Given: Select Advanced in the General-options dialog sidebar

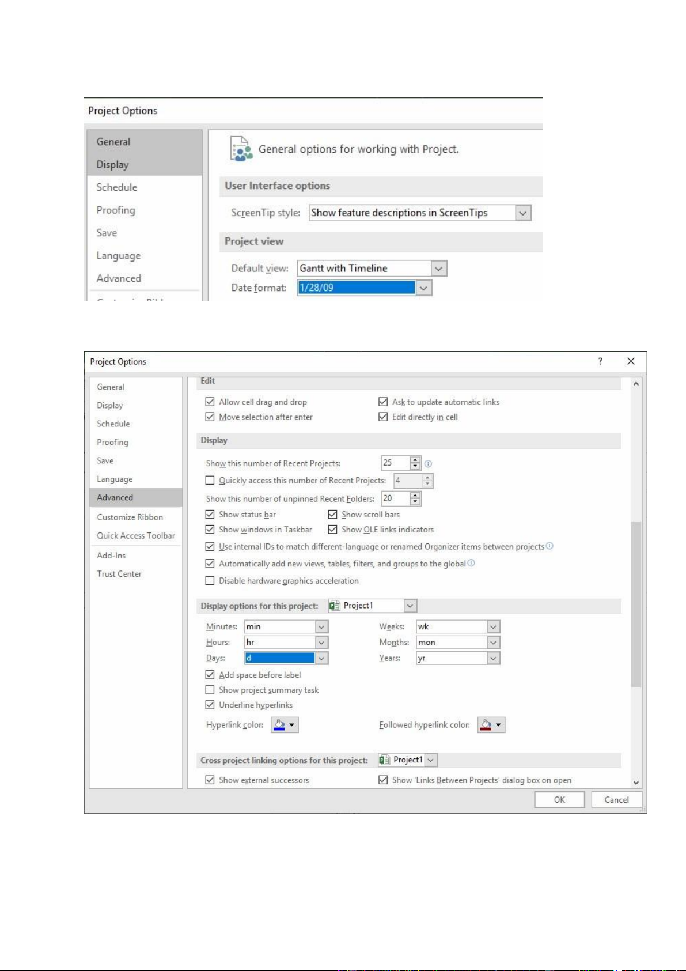Looking at the screenshot, I should tap(145, 278).
